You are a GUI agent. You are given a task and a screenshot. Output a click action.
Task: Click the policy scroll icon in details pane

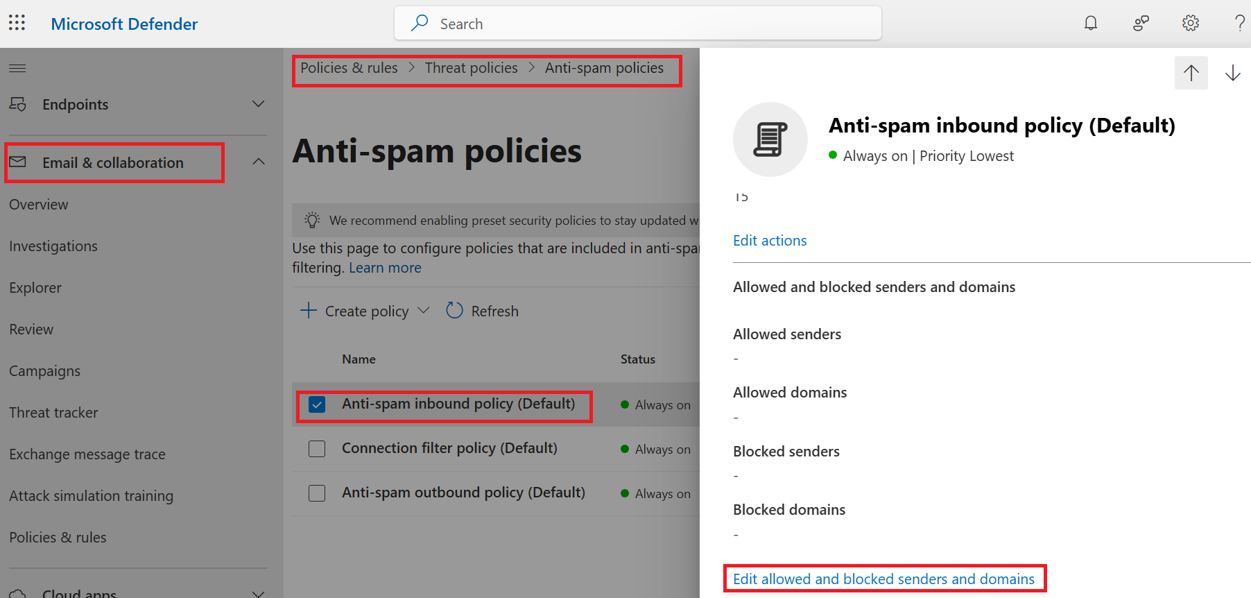pos(770,139)
